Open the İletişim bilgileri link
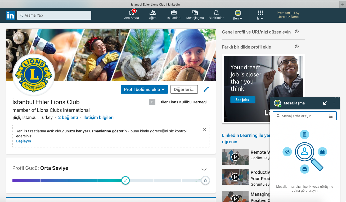 98,117
